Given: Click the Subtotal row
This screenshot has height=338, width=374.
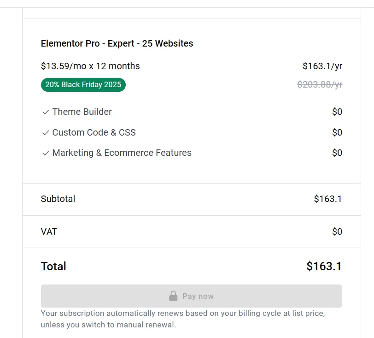Looking at the screenshot, I should 58,199.
